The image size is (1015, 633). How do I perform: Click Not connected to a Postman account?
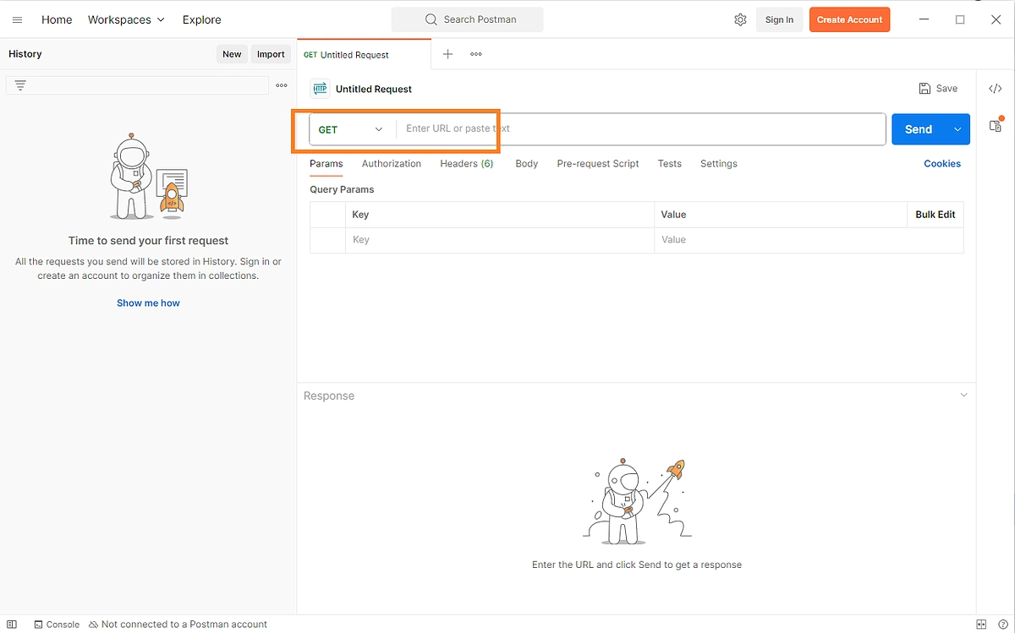pyautogui.click(x=178, y=625)
